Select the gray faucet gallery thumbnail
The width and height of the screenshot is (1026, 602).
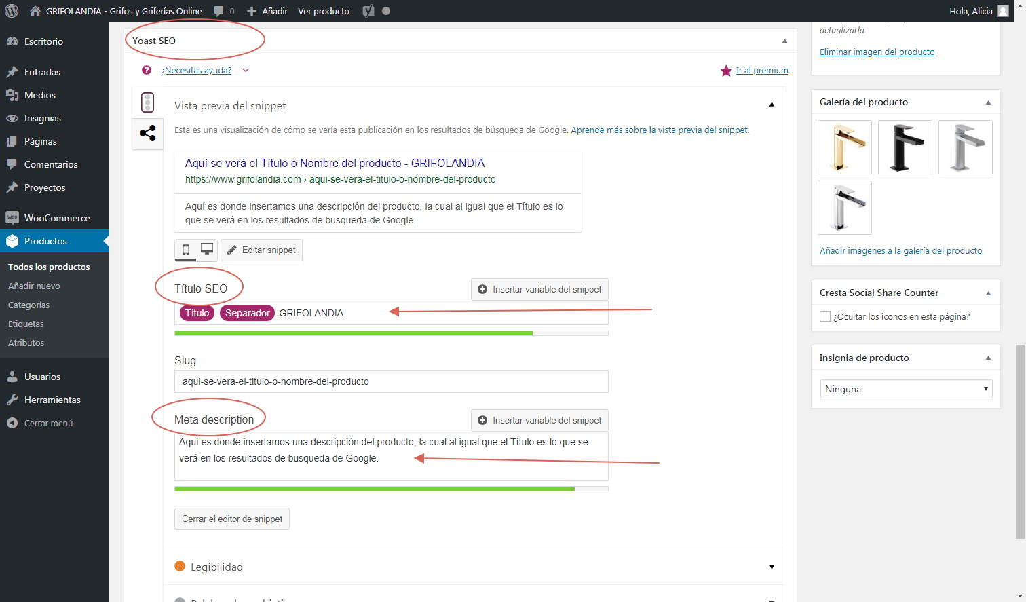coord(966,147)
